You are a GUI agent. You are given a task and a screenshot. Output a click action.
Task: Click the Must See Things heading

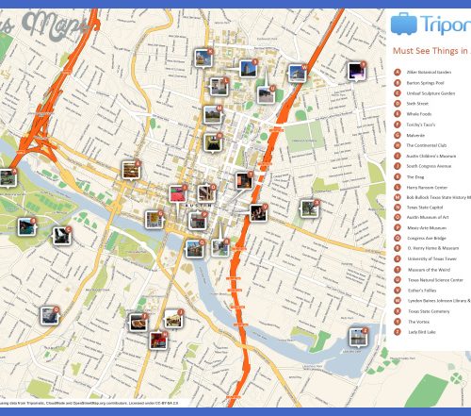coord(431,51)
